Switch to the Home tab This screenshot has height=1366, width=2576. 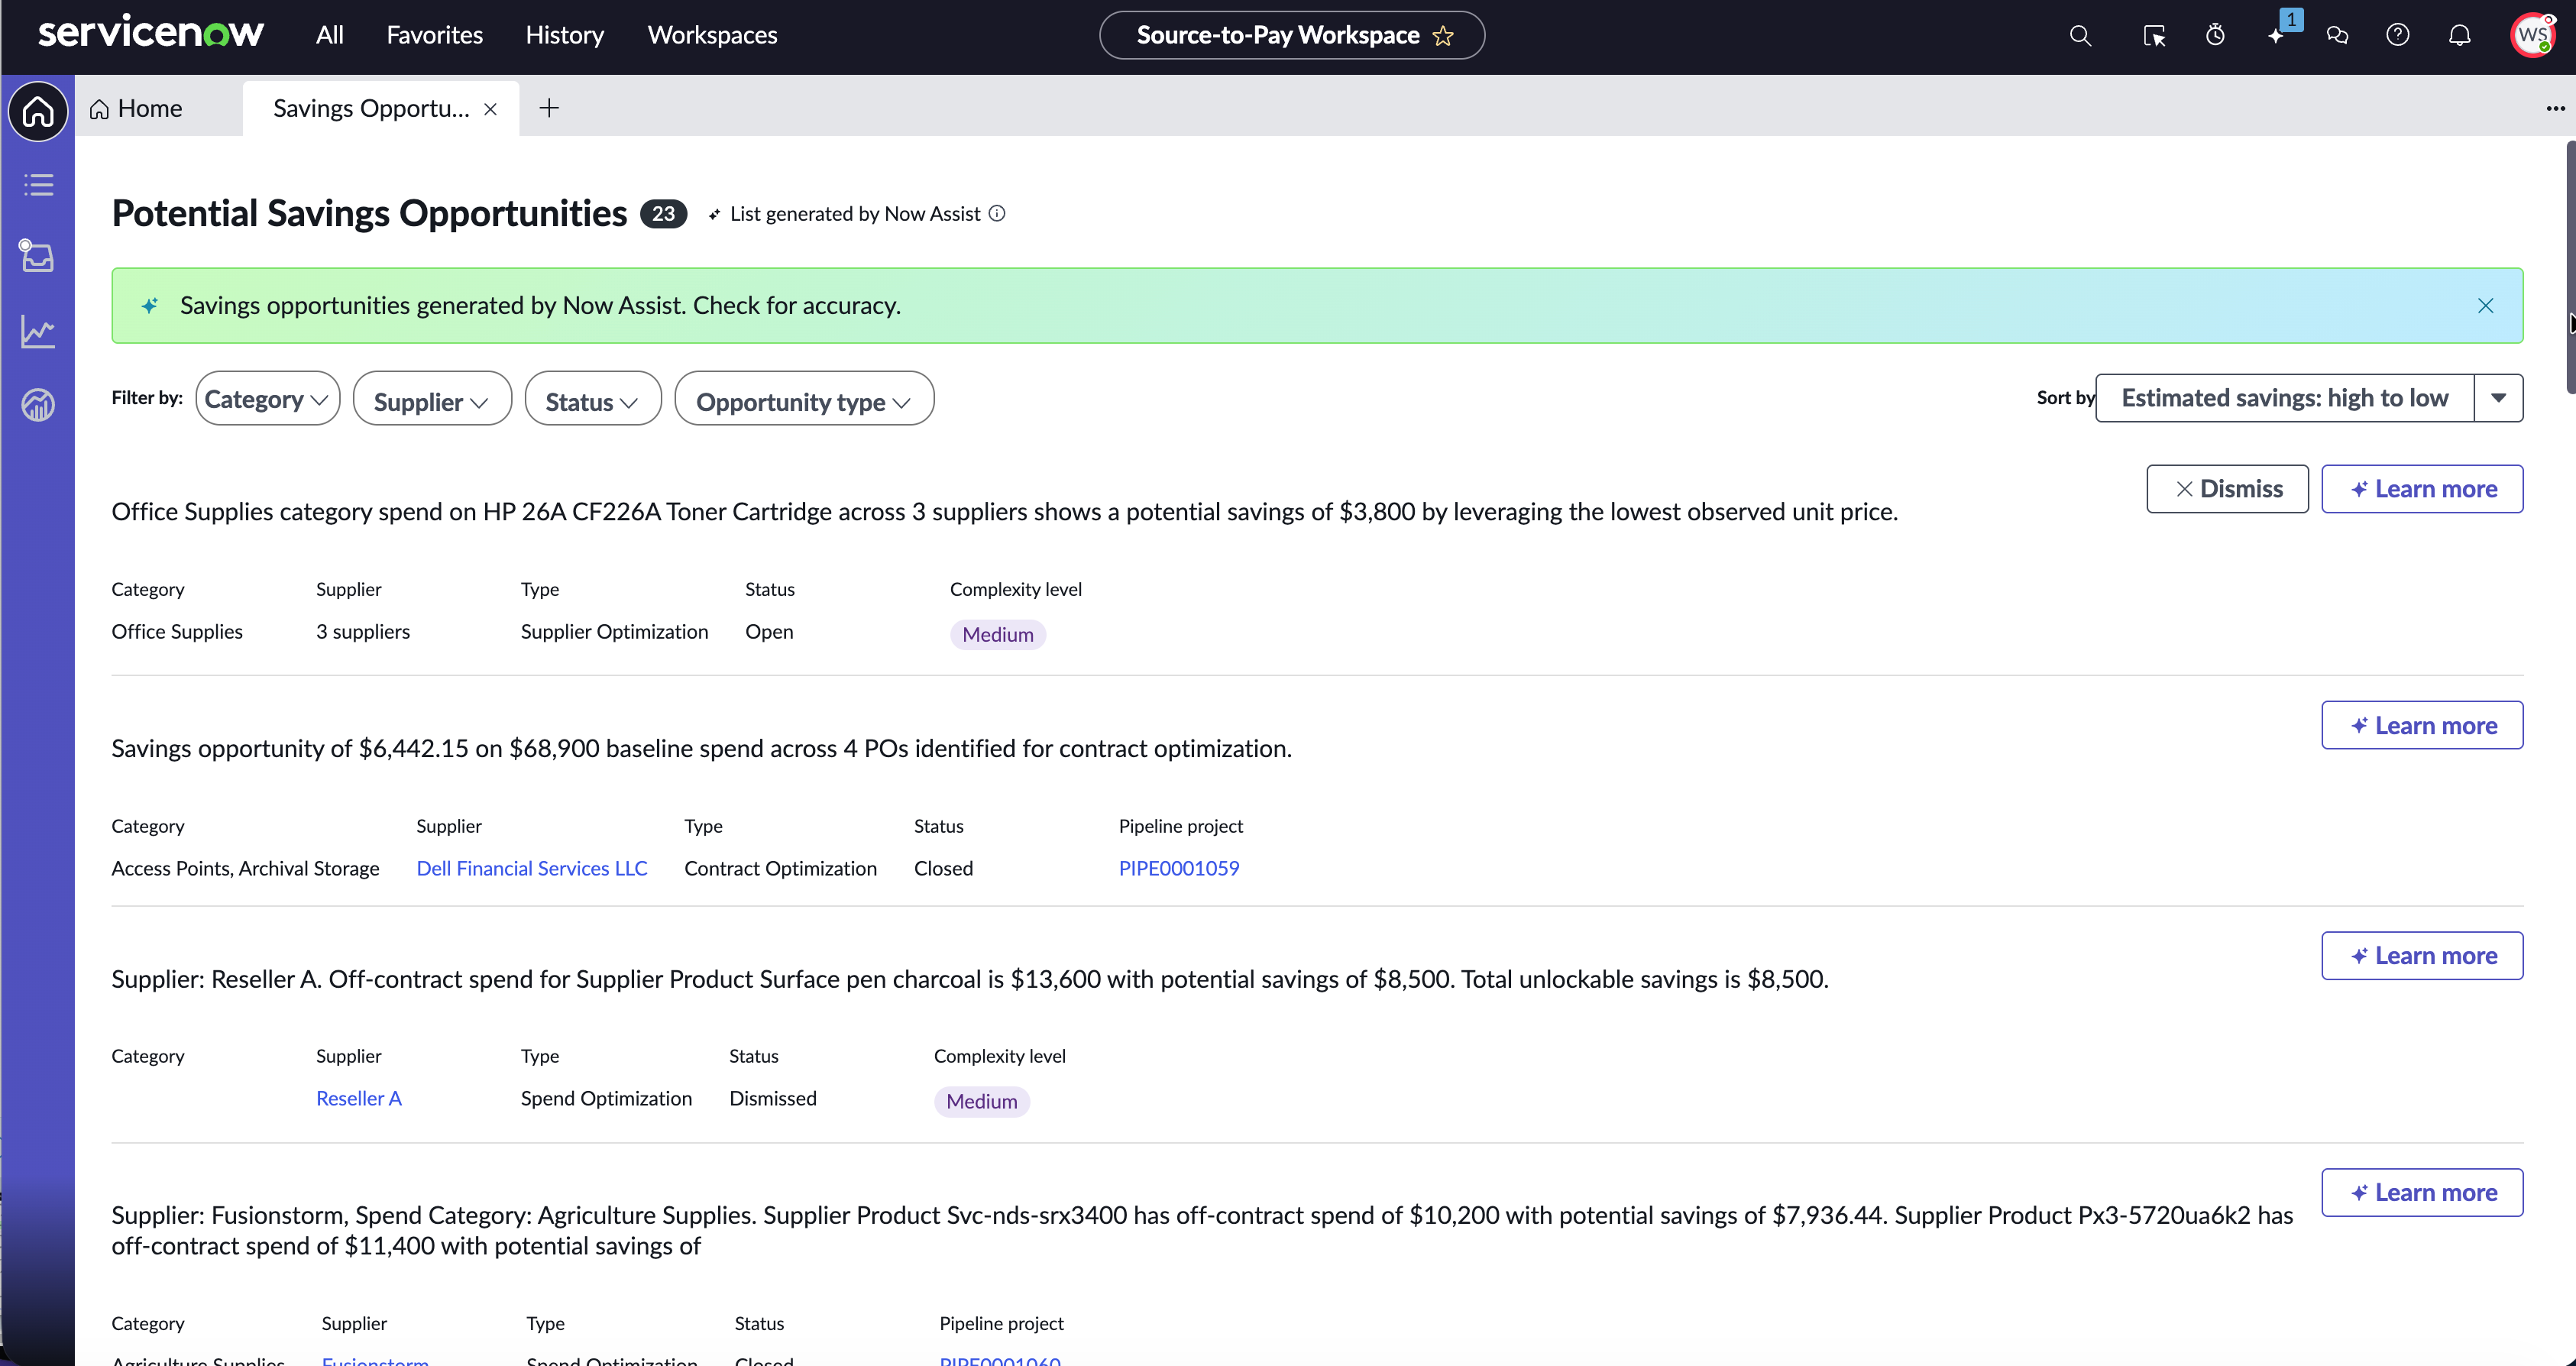point(137,108)
